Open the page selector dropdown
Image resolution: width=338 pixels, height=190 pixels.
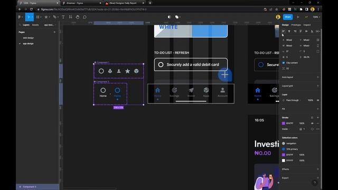click(49, 25)
